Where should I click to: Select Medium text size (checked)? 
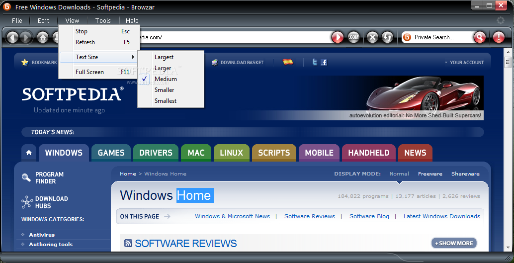coord(171,79)
